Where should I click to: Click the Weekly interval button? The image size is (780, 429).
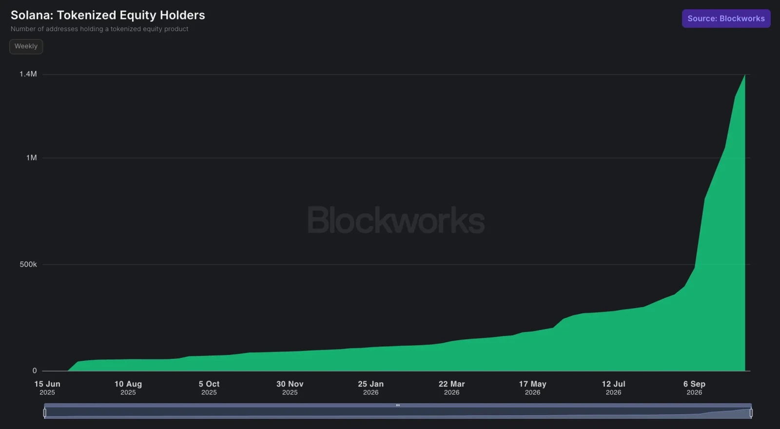coord(26,46)
